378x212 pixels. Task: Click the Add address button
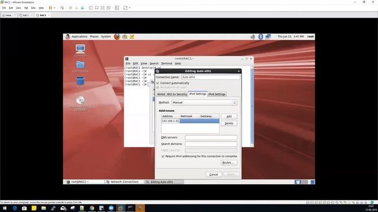229,117
